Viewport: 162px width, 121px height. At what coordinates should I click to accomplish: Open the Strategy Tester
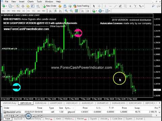click(x=38, y=6)
